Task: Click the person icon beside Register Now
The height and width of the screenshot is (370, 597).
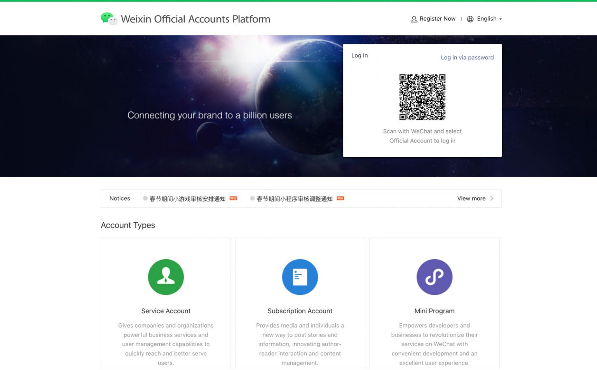Action: pos(414,19)
